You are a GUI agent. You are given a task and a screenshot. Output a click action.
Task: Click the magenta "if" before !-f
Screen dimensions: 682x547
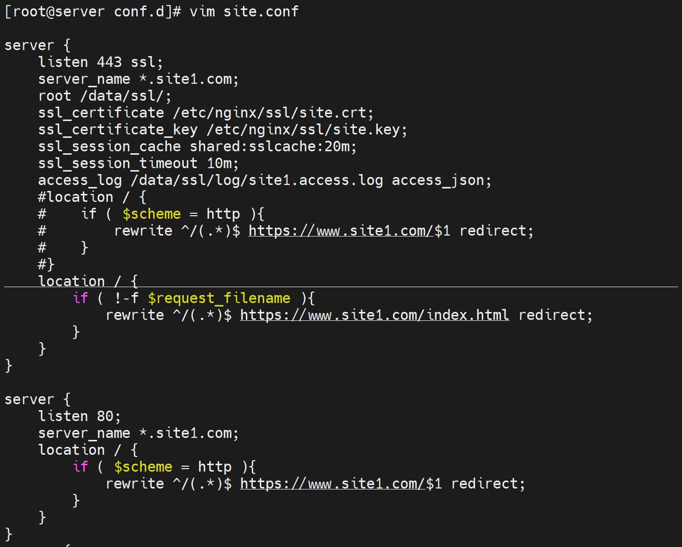tap(80, 299)
